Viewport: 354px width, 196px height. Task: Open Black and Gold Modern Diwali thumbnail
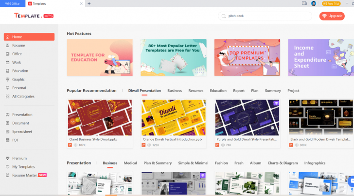(321, 117)
